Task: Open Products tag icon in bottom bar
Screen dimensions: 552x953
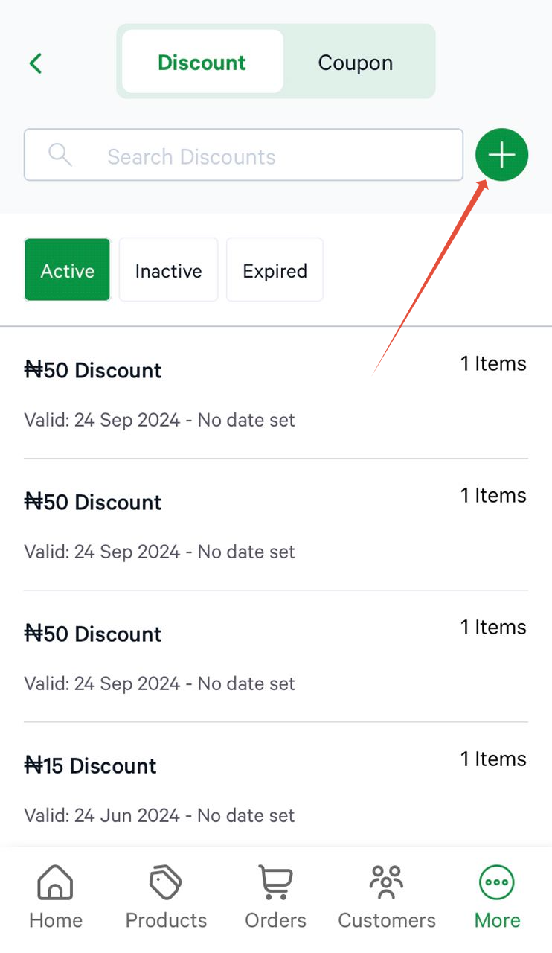Action: tap(166, 883)
